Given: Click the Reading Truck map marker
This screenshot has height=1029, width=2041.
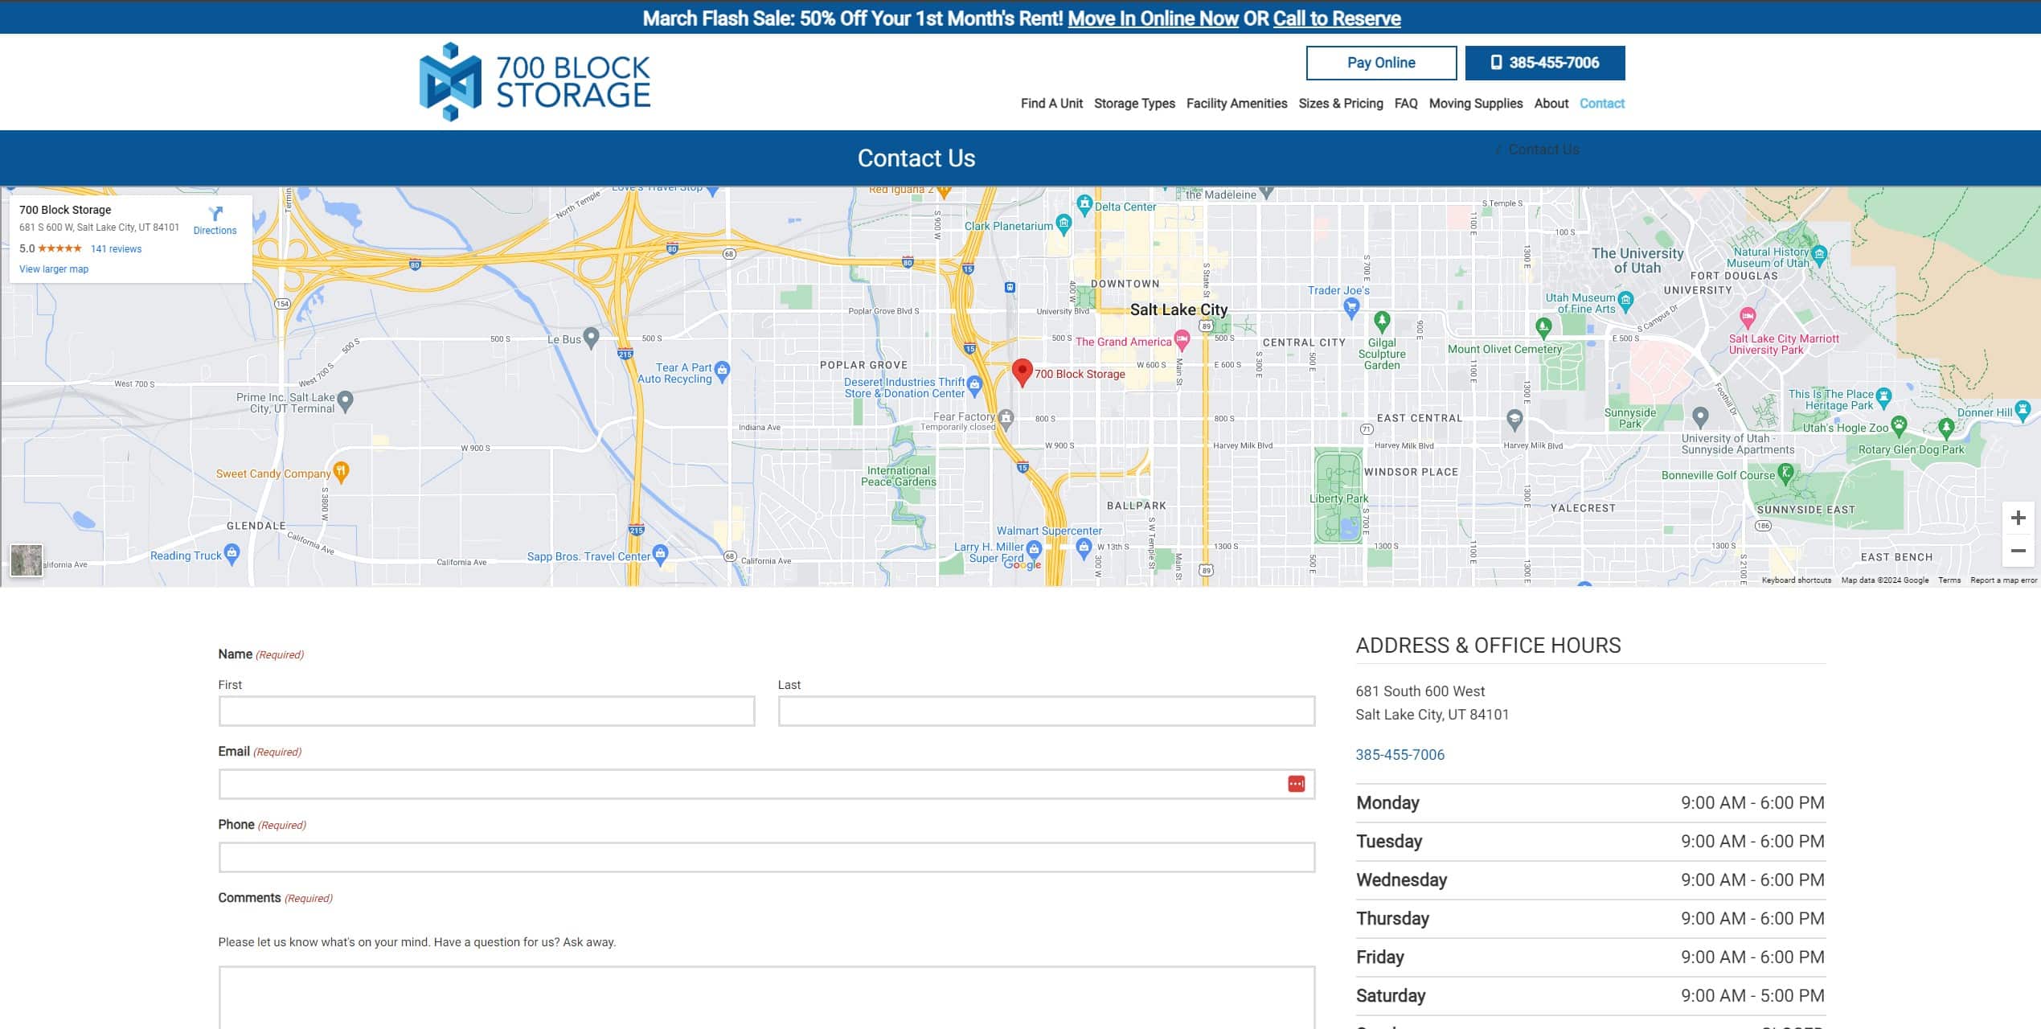Looking at the screenshot, I should 232,554.
